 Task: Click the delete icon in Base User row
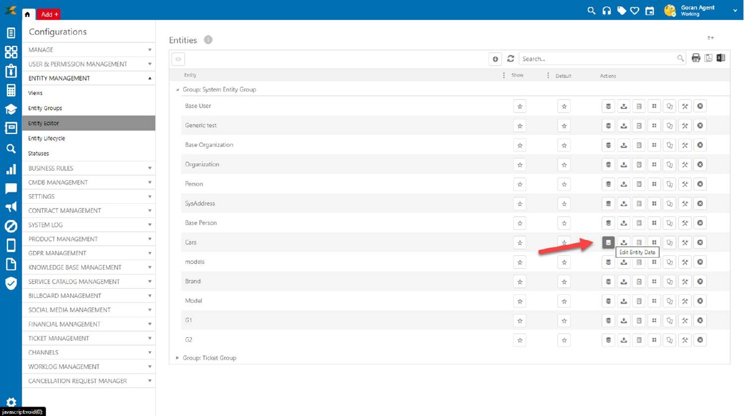(x=700, y=106)
